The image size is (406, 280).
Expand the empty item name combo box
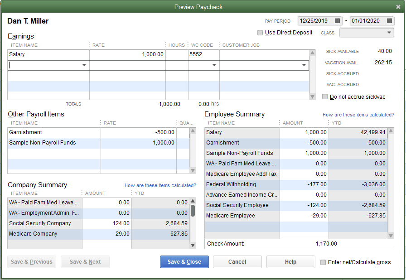84,65
